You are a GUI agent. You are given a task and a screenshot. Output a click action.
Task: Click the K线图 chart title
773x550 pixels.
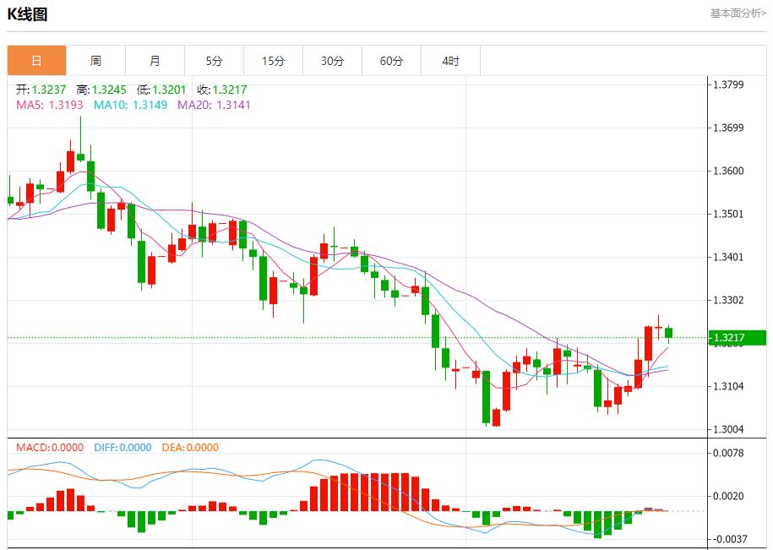pyautogui.click(x=28, y=13)
